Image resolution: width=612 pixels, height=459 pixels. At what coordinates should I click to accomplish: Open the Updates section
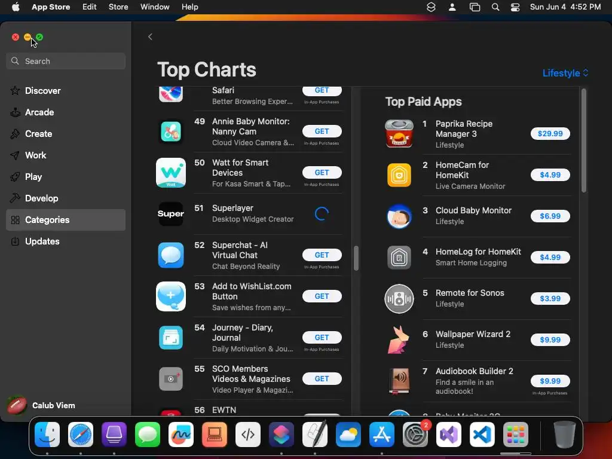pyautogui.click(x=66, y=241)
